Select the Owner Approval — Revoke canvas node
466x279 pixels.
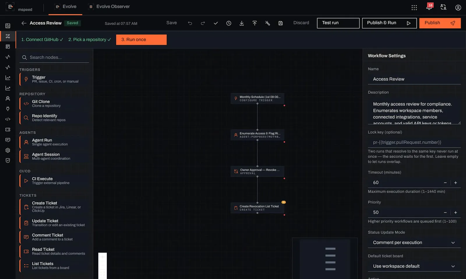tap(257, 171)
